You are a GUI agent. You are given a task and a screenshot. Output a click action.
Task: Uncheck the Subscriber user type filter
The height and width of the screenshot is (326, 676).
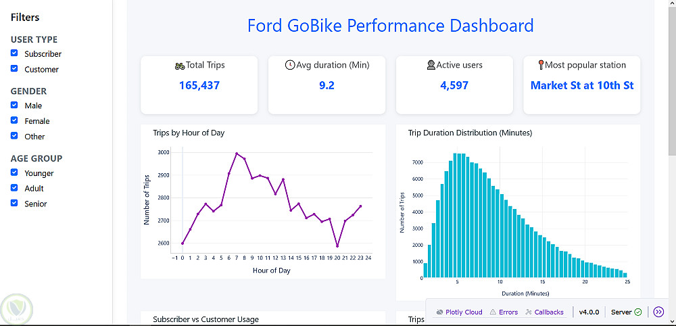14,53
